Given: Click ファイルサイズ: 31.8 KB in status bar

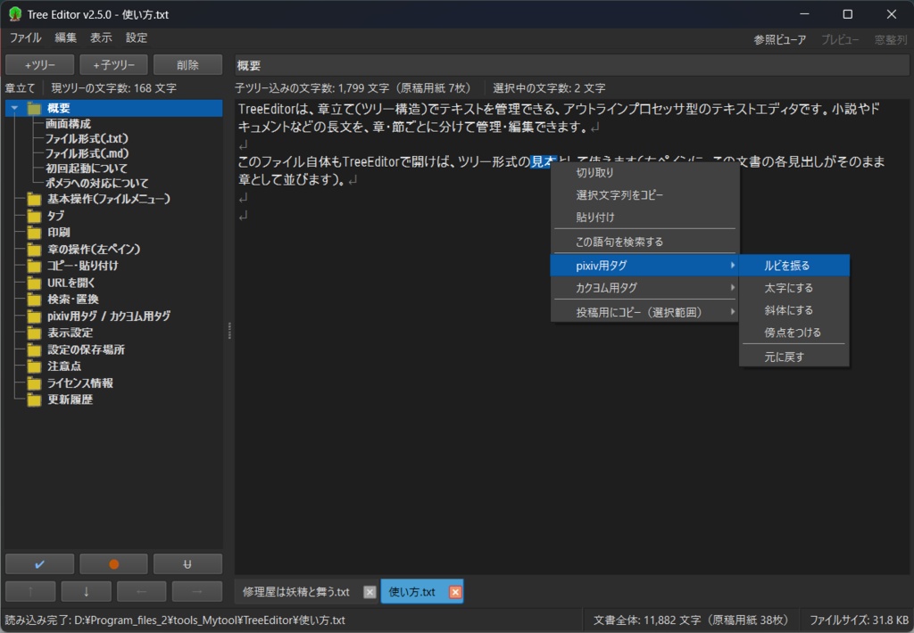Looking at the screenshot, I should click(859, 621).
